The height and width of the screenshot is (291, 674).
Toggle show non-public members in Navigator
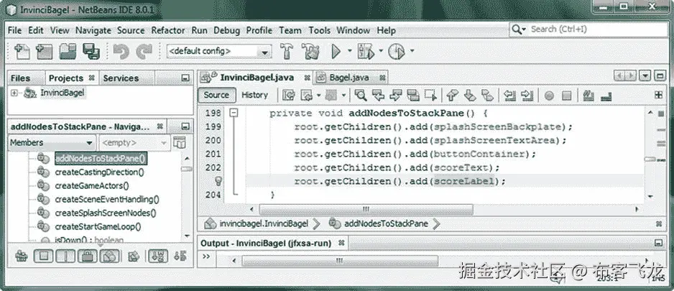(x=87, y=257)
